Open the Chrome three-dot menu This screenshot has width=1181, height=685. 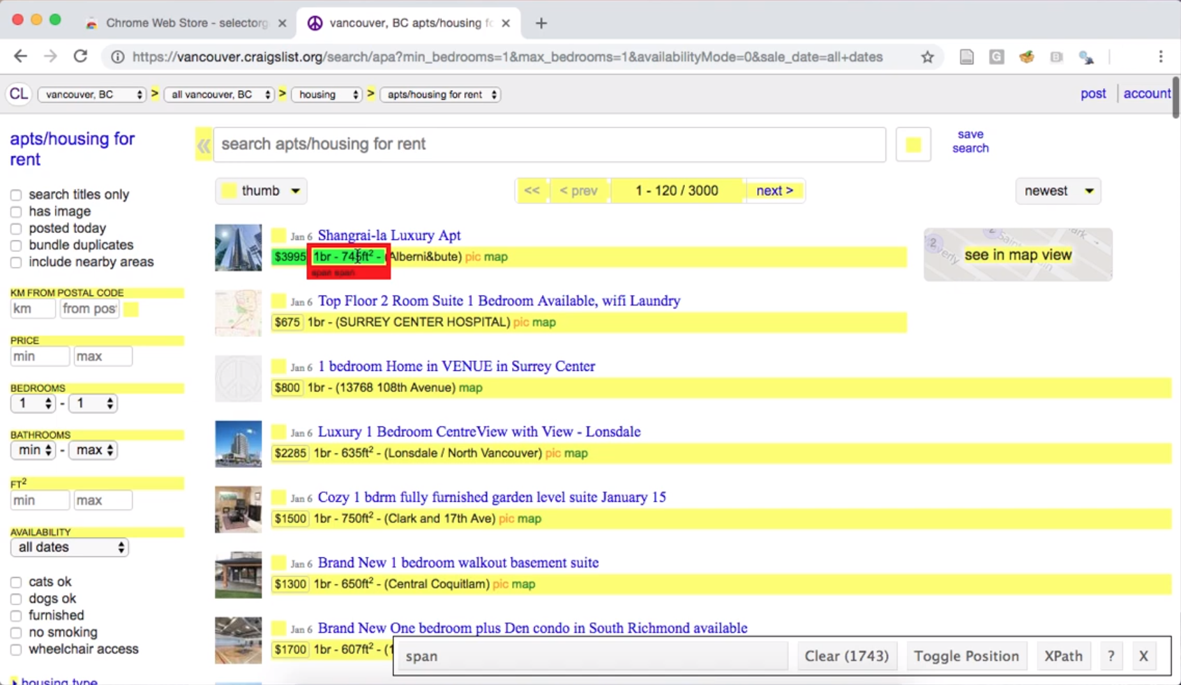tap(1161, 57)
